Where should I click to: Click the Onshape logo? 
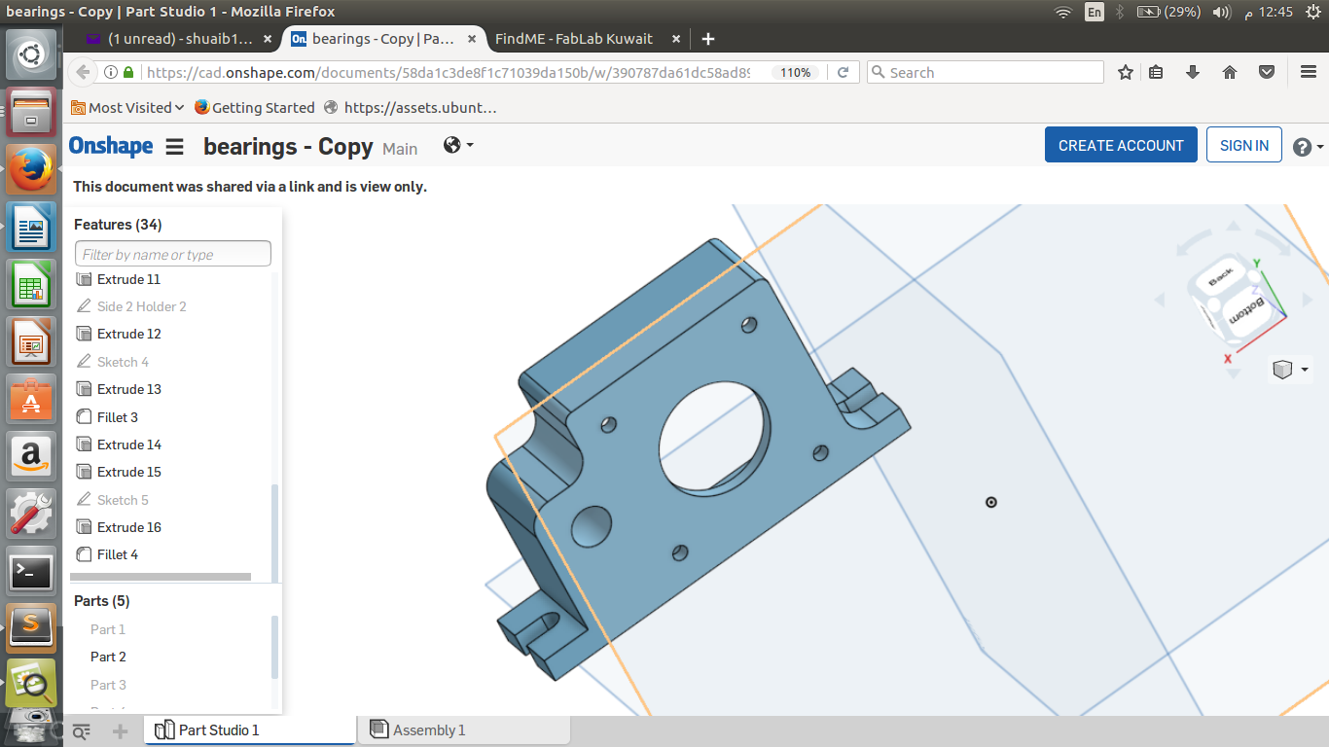111,146
